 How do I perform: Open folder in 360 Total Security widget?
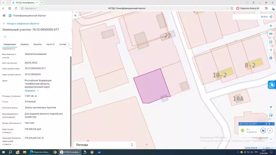(263, 131)
